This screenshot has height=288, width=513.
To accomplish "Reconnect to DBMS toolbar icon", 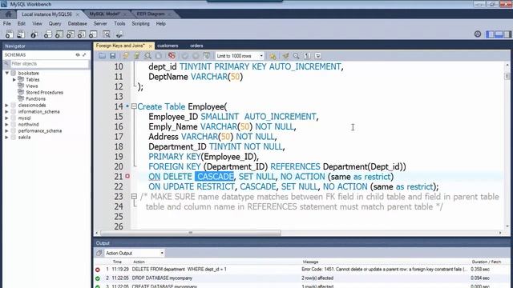I will coord(119,34).
